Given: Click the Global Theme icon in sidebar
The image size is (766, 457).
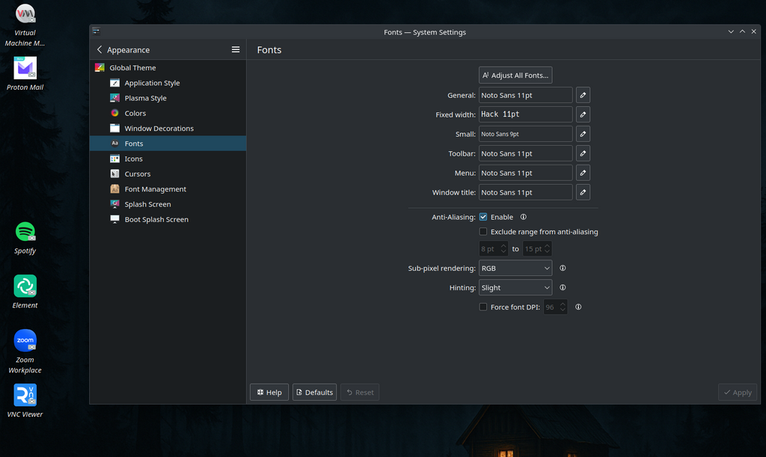Looking at the screenshot, I should coord(99,67).
